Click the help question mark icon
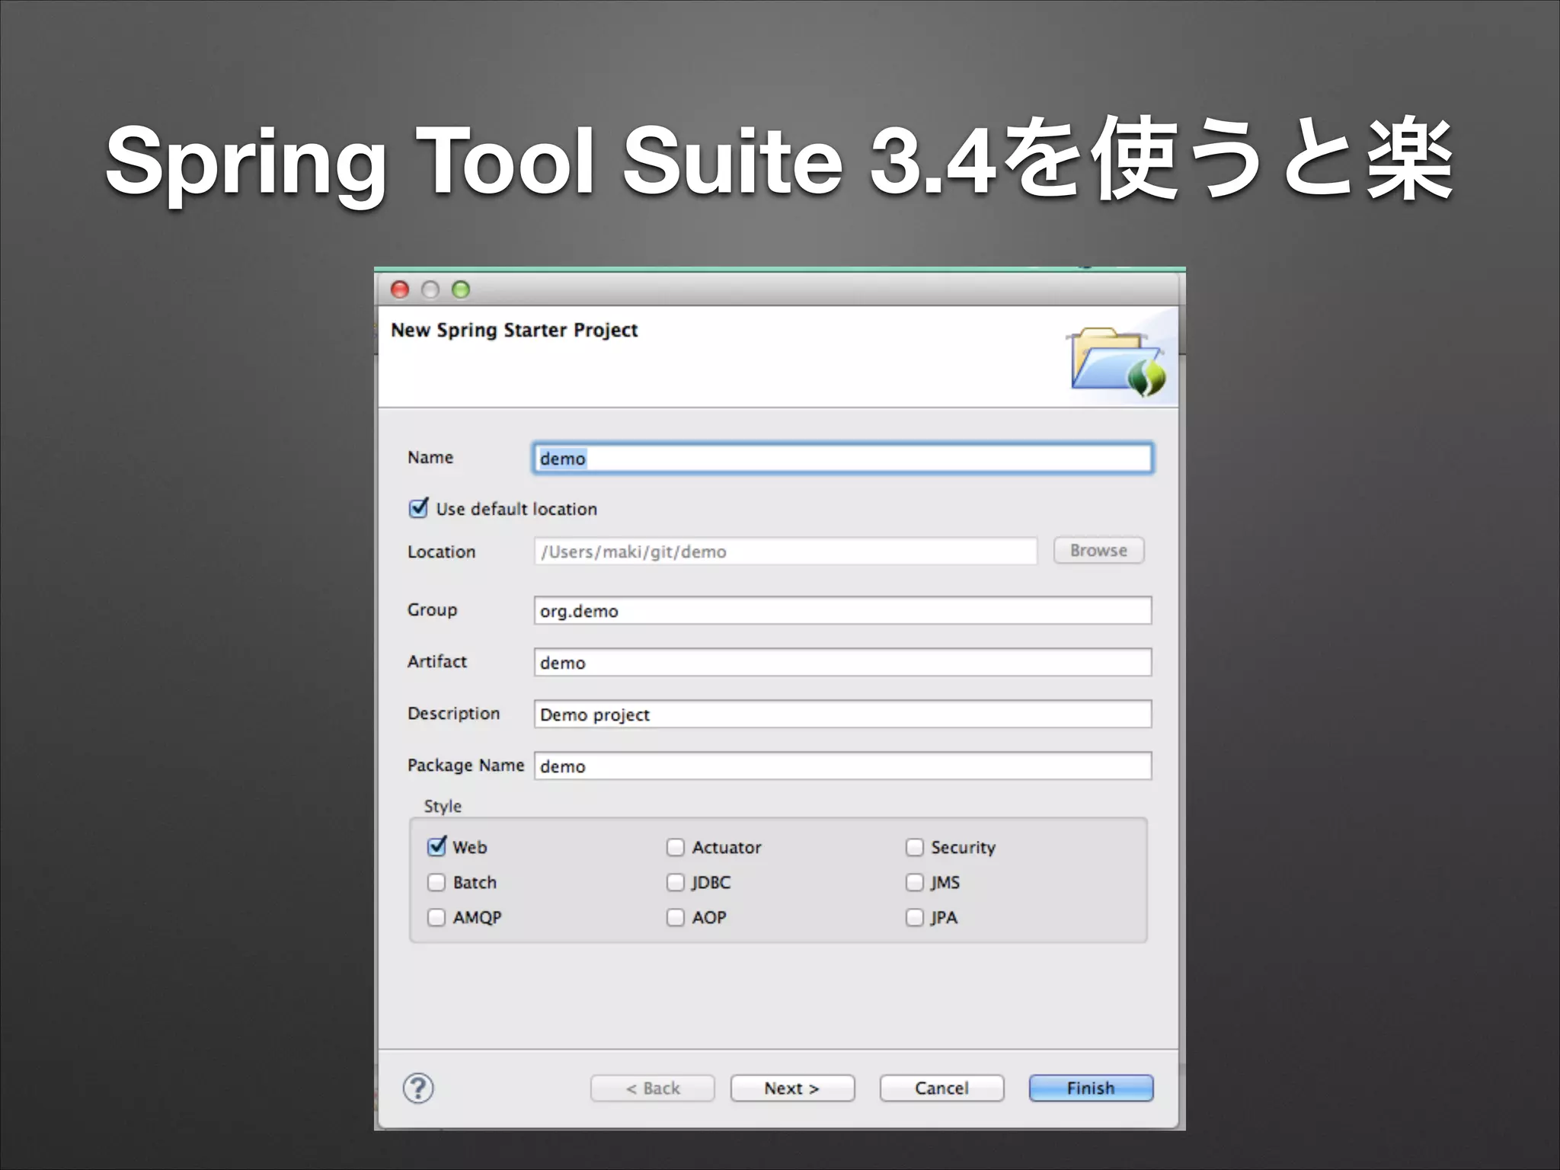The width and height of the screenshot is (1560, 1170). click(x=418, y=1088)
